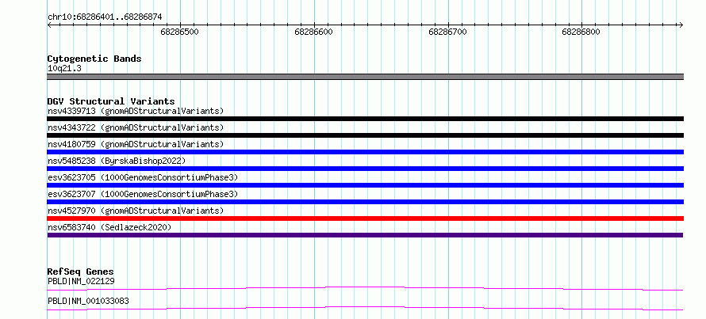Image resolution: width=706 pixels, height=319 pixels.
Task: Click the purple bar of nsv6583740
Action: click(365, 235)
